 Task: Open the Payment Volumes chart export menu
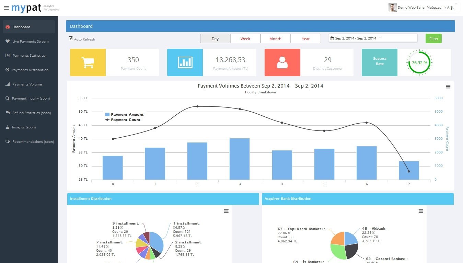448,87
